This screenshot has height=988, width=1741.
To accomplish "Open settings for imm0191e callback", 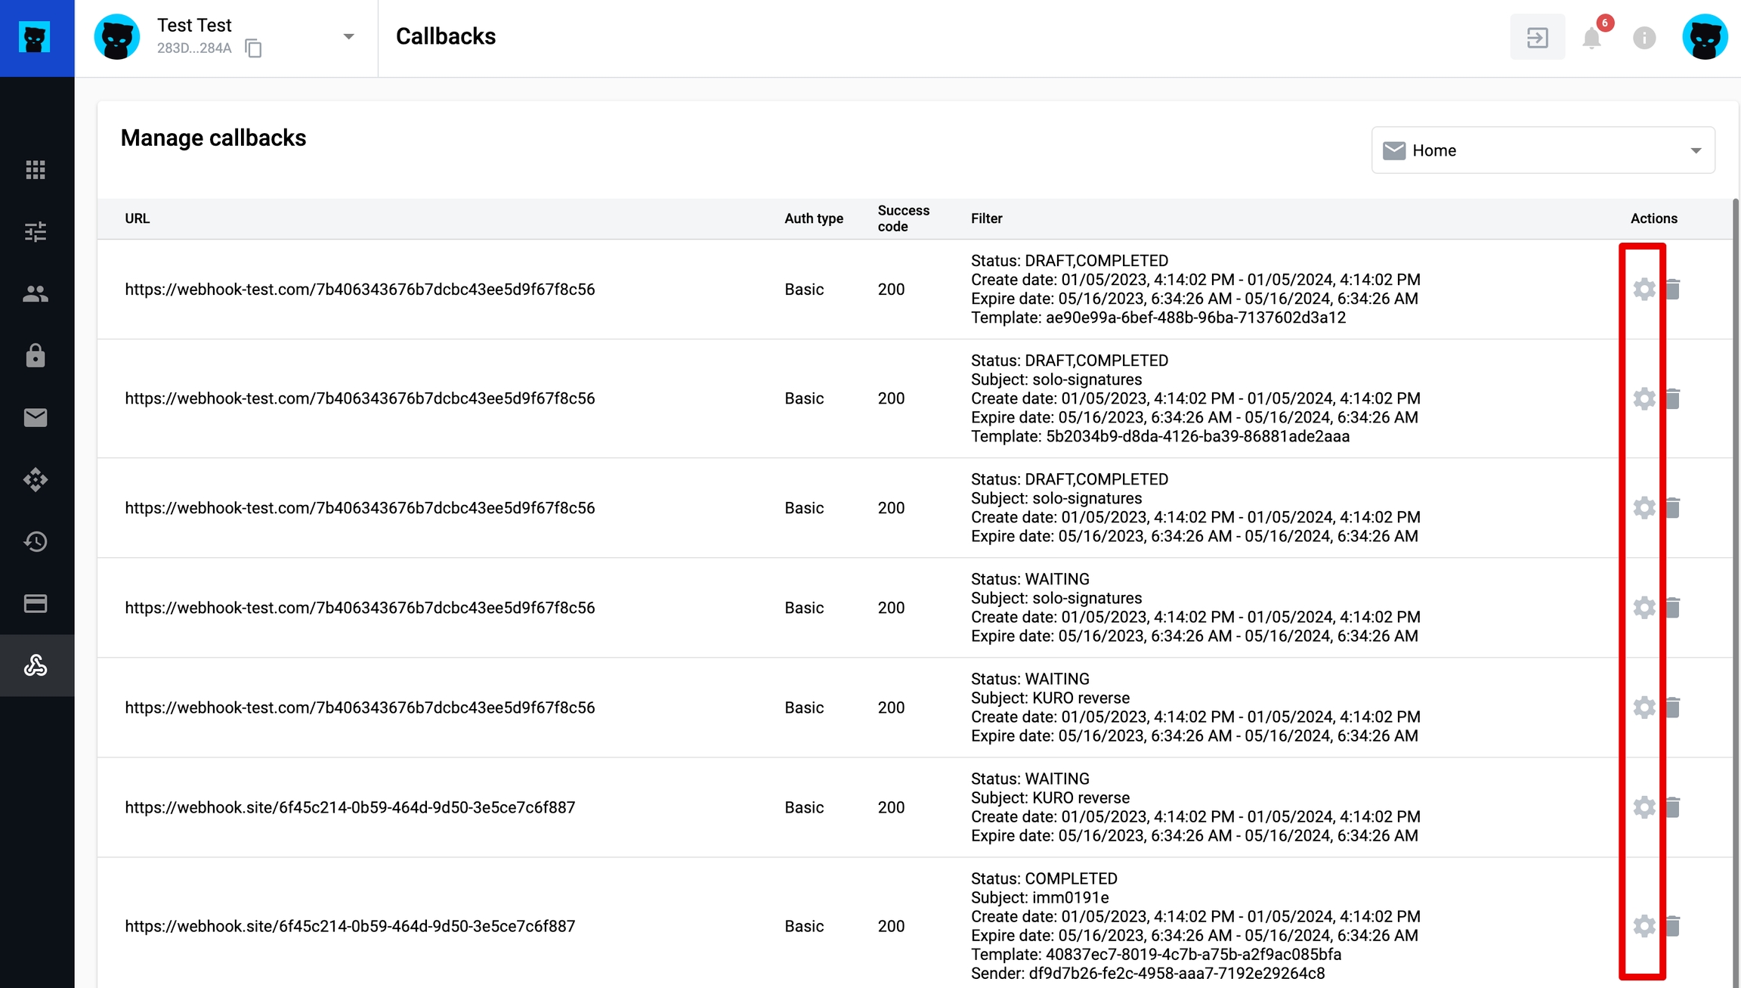I will [x=1644, y=926].
